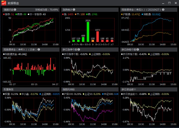Screen dimensions: 179x128
Task: Click the tallest green bar labeled 2026
Action: click(x=88, y=32)
